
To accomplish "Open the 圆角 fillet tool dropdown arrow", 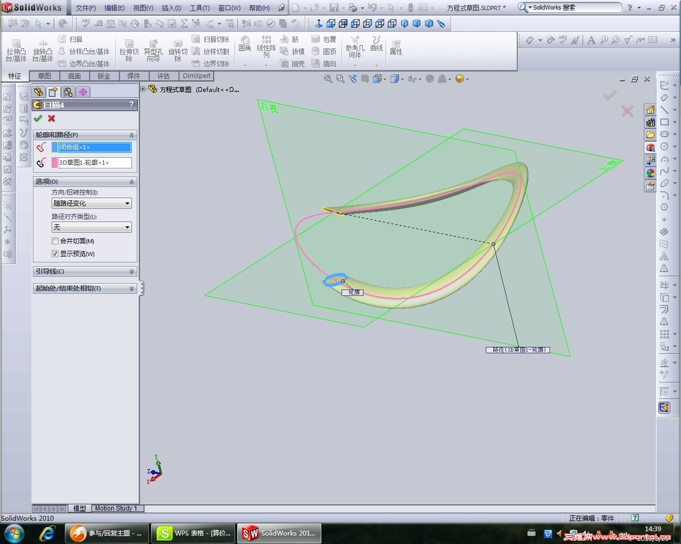I will tap(245, 65).
